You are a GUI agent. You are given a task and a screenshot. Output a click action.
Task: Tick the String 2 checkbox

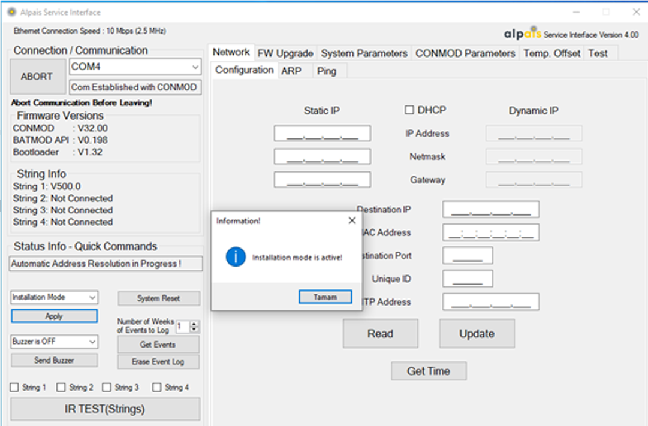coord(61,387)
